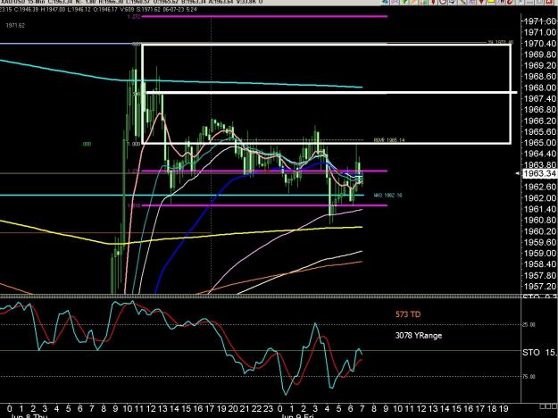Viewport: 558px width, 418px height.
Task: Click the 06-07-23 5:24 timestamp in the data line
Action: pos(179,10)
